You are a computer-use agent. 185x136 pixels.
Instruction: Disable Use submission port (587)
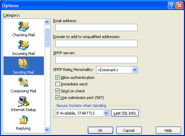[57, 98]
